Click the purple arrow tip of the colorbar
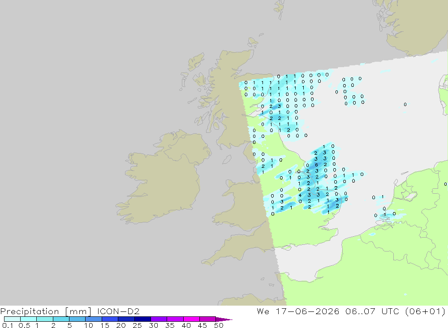448x328 pixels. coord(224,319)
